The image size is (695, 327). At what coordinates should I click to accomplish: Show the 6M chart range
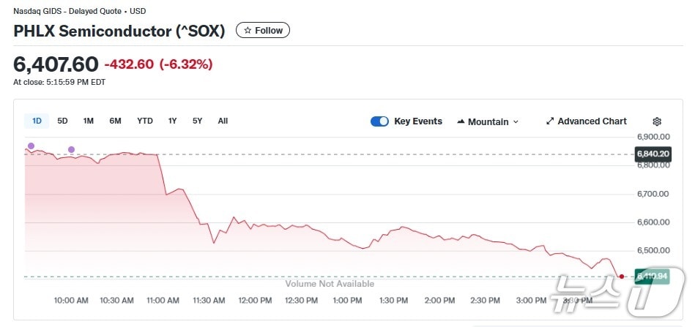[115, 121]
